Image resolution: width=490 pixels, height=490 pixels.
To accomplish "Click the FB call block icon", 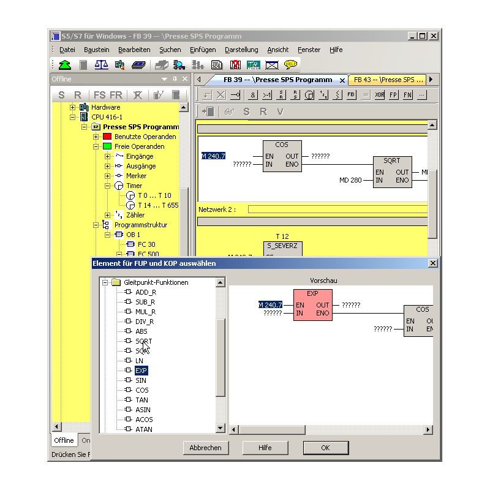I will tap(350, 95).
